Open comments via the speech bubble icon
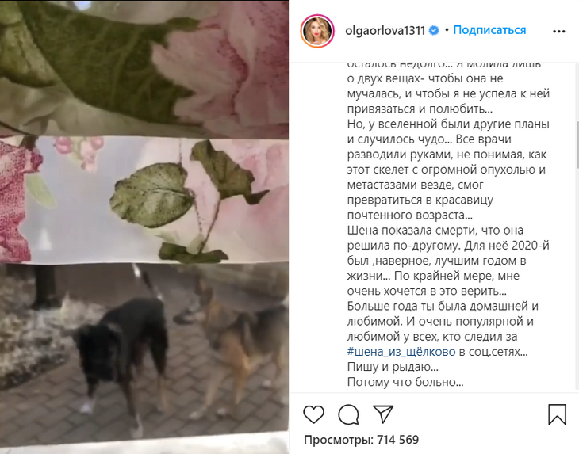579x454 pixels. coord(348,414)
